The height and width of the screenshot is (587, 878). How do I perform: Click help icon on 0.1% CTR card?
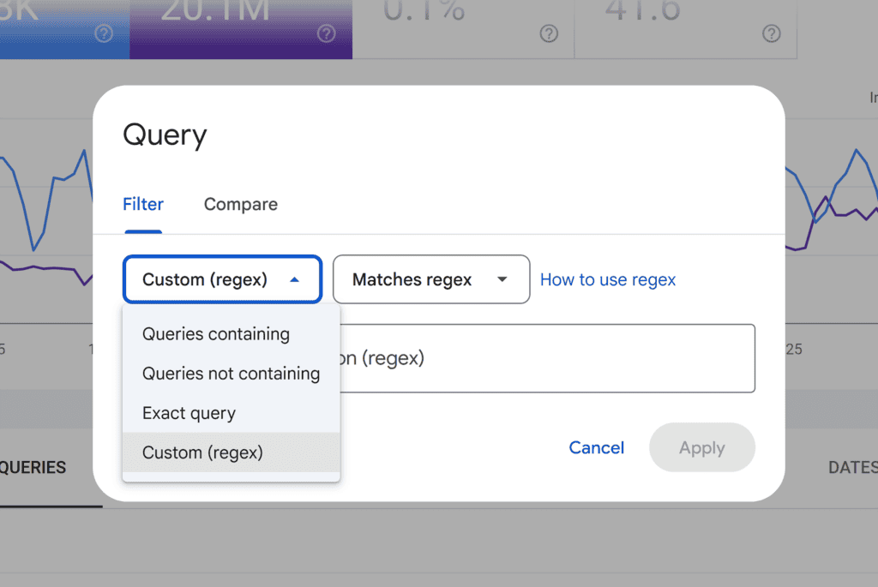click(x=548, y=33)
